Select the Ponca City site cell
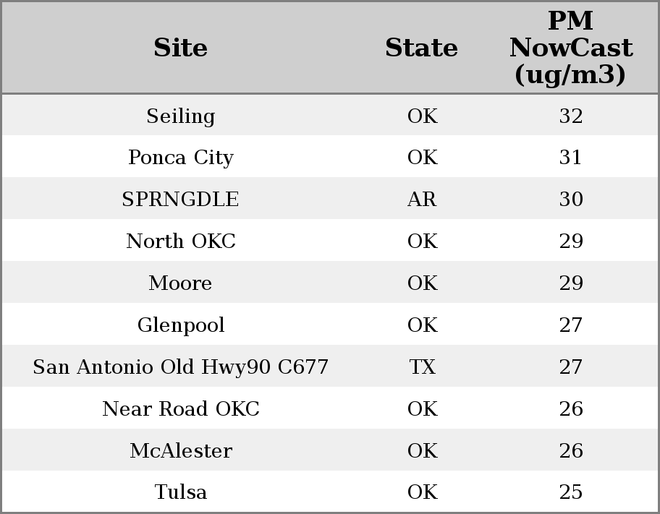 tap(180, 158)
